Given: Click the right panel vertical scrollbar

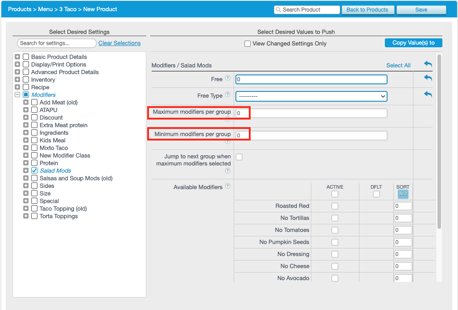Looking at the screenshot, I should 439,141.
